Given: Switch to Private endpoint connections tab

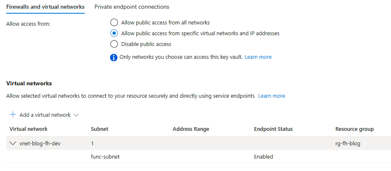Looking at the screenshot, I should coord(132,7).
